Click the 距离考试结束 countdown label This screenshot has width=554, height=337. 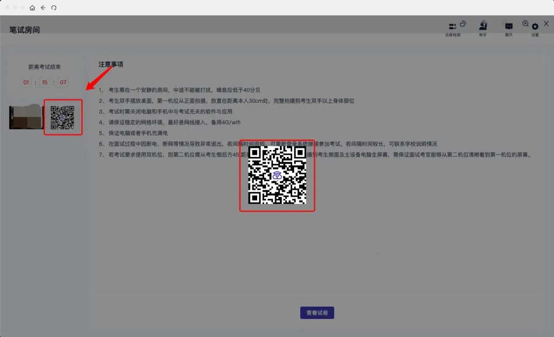(44, 67)
